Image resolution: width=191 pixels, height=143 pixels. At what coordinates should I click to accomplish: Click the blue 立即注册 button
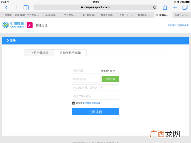[95, 112]
